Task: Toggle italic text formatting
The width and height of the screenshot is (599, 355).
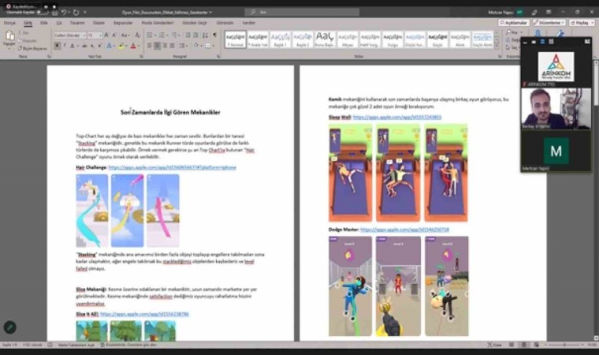Action: 64,46
